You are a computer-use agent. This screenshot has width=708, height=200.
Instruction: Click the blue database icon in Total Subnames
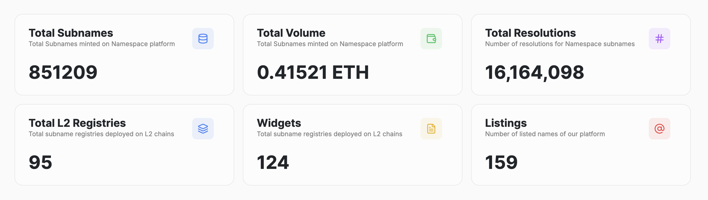point(203,39)
